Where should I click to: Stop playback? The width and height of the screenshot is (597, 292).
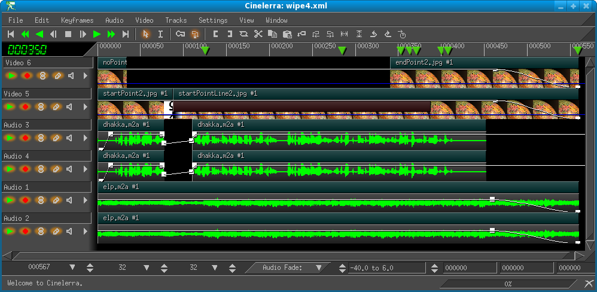pos(68,34)
